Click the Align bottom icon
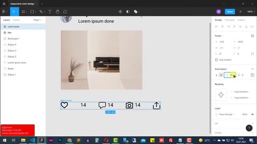257x144 pixels. coord(246,27)
